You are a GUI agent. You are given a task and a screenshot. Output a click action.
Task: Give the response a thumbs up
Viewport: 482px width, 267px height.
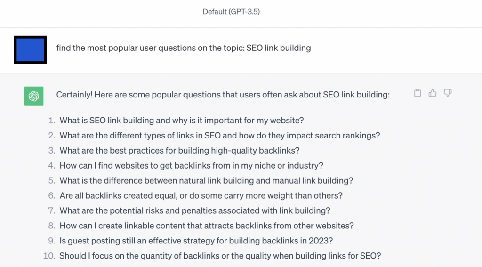click(433, 93)
